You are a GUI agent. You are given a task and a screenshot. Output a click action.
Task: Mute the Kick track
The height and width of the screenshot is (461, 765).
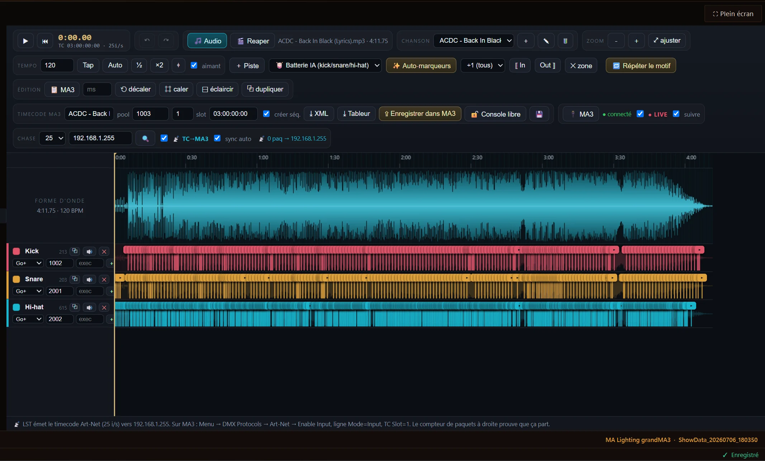pyautogui.click(x=89, y=251)
